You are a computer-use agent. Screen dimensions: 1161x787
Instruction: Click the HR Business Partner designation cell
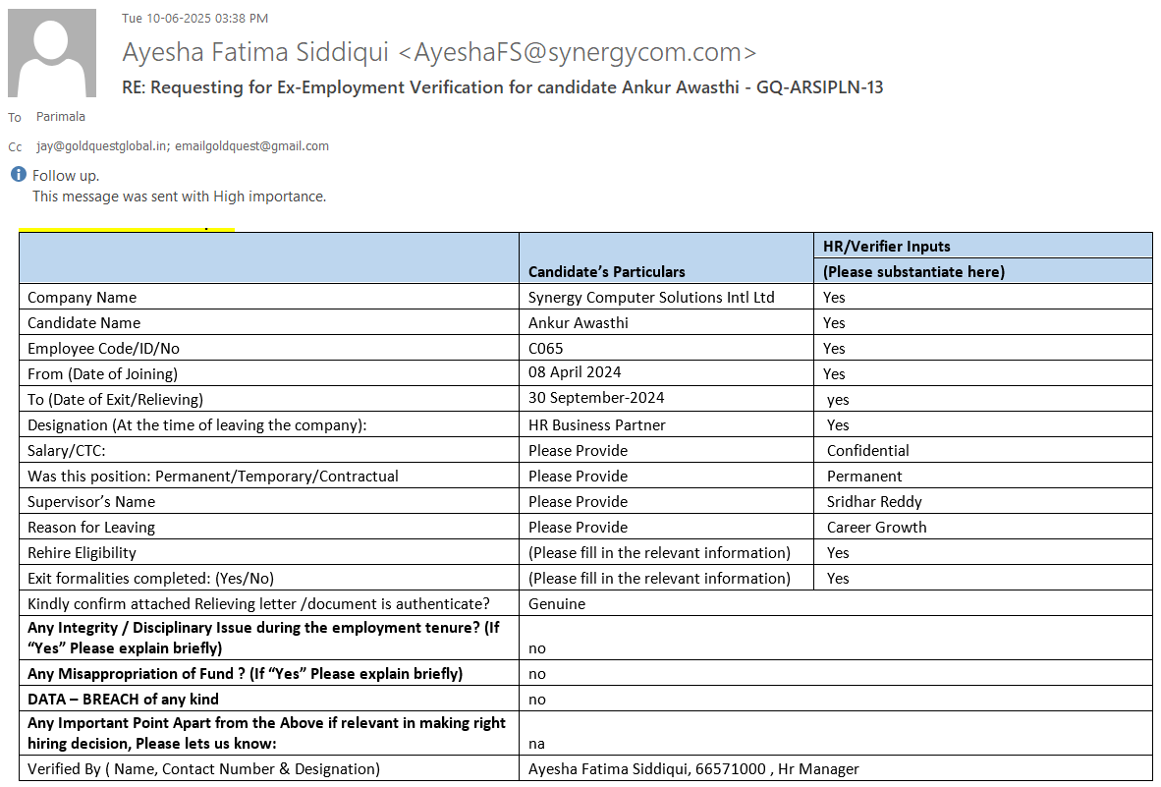click(x=596, y=425)
